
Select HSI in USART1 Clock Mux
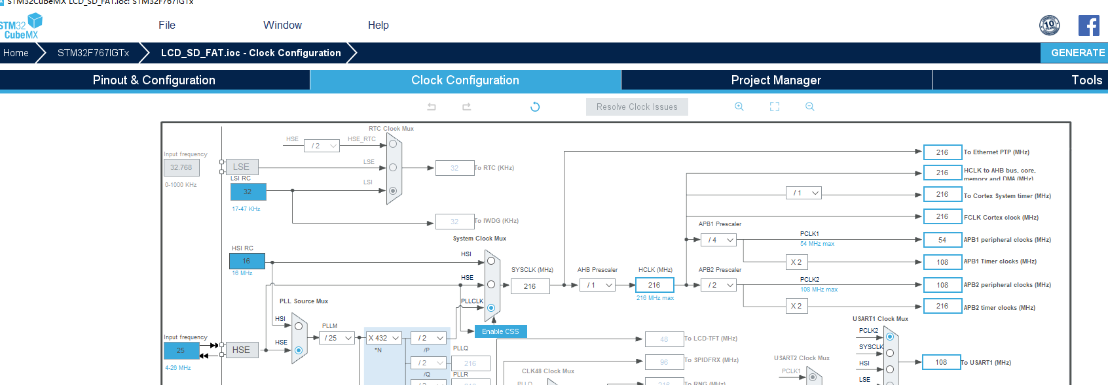click(890, 369)
